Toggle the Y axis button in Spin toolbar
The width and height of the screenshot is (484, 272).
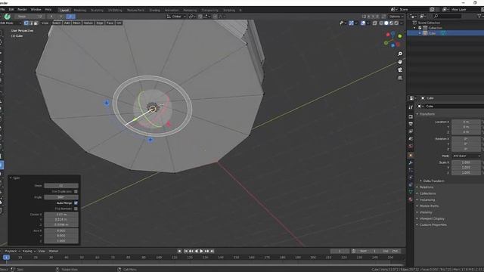60,17
